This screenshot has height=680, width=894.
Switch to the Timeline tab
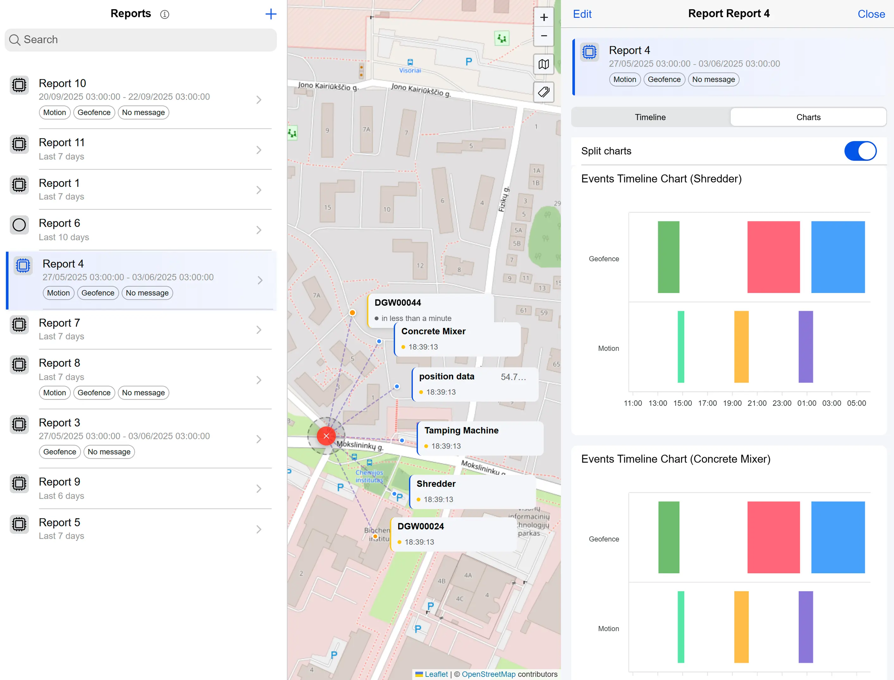650,117
